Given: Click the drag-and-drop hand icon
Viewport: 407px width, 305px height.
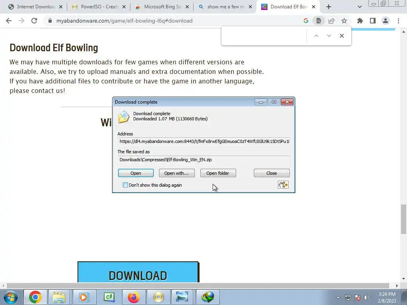Looking at the screenshot, I should tap(283, 185).
